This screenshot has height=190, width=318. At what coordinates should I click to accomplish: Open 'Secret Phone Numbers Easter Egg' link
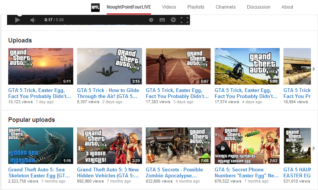coord(247,172)
